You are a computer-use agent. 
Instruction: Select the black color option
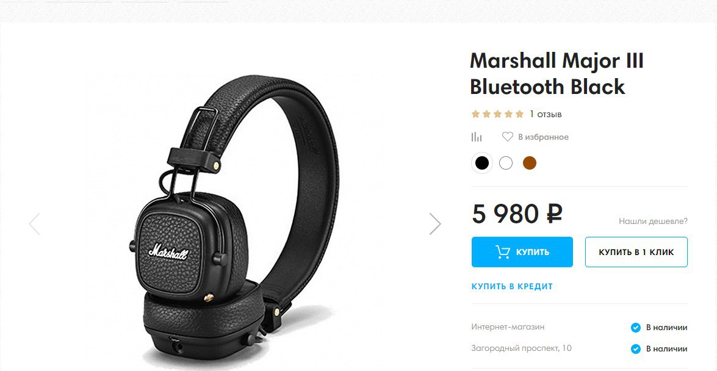pyautogui.click(x=482, y=163)
